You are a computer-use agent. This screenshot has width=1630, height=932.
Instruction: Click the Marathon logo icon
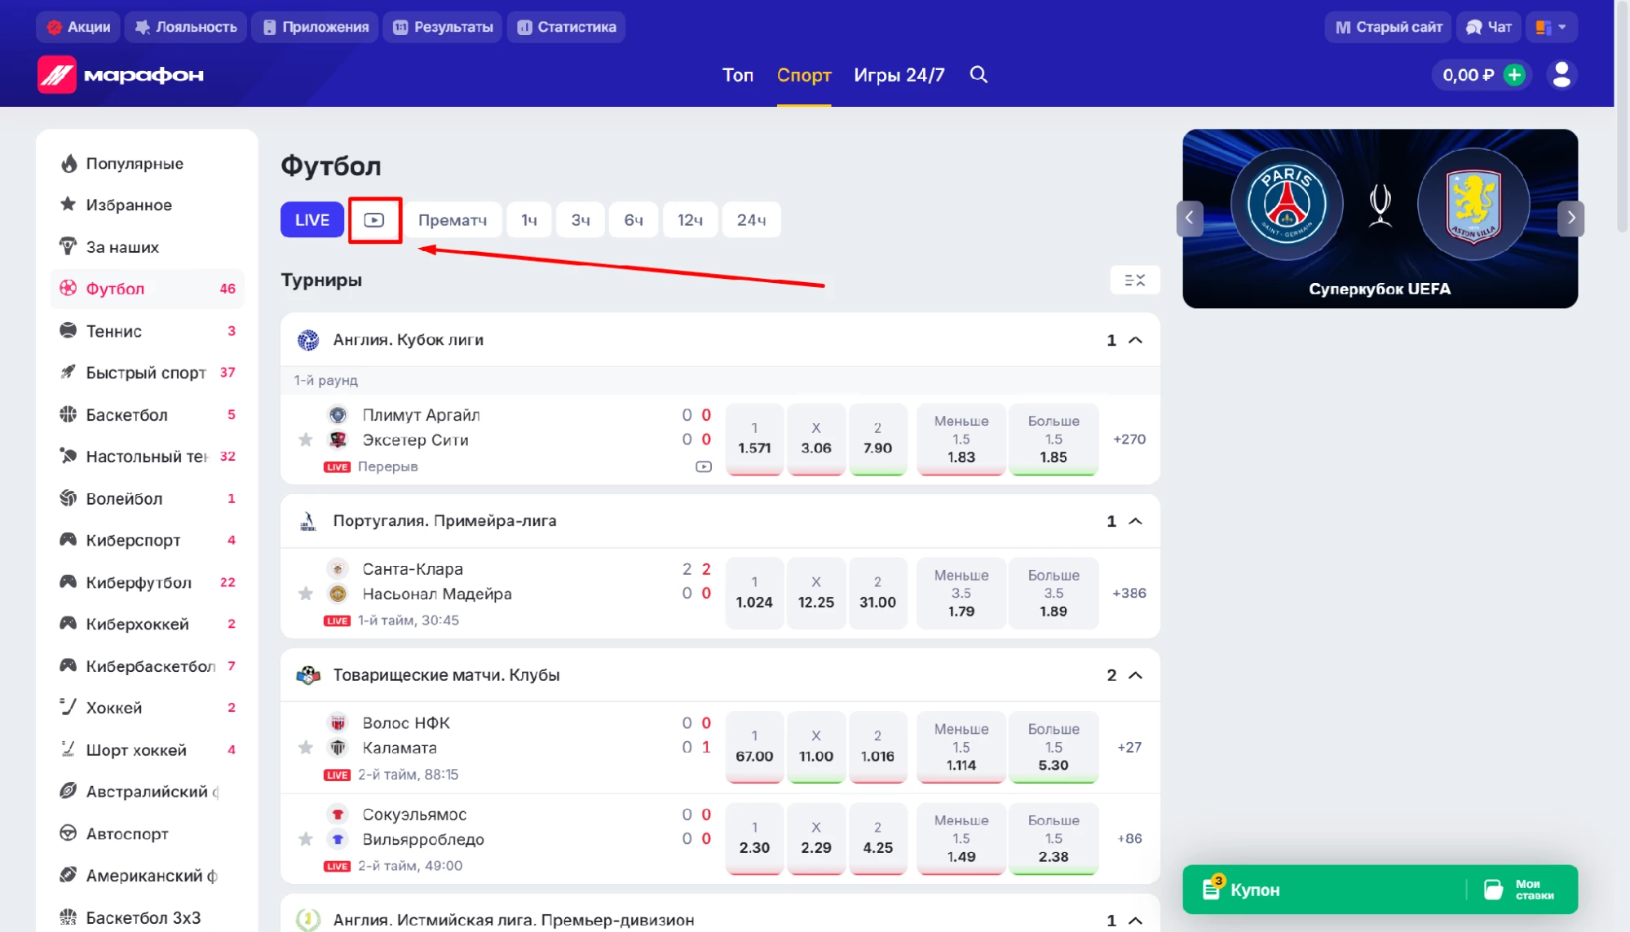click(57, 75)
